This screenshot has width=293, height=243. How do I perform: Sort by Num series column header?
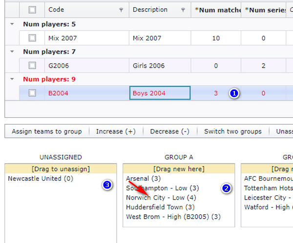click(264, 10)
